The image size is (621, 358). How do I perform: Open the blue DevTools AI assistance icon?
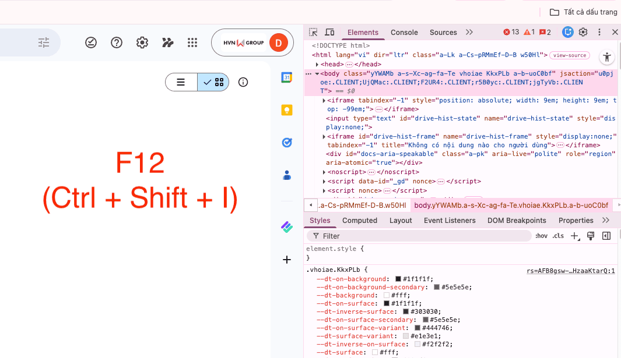(567, 32)
